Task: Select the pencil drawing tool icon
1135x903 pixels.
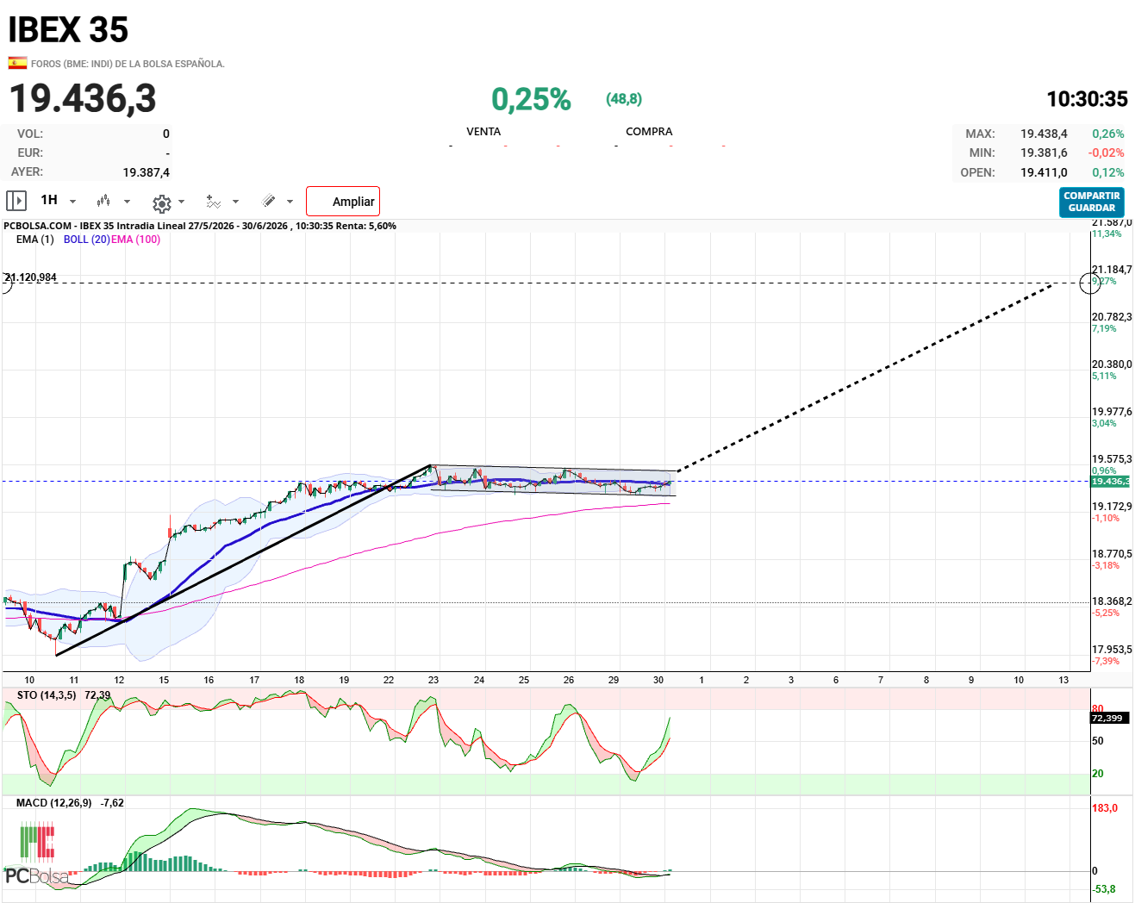Action: 269,201
